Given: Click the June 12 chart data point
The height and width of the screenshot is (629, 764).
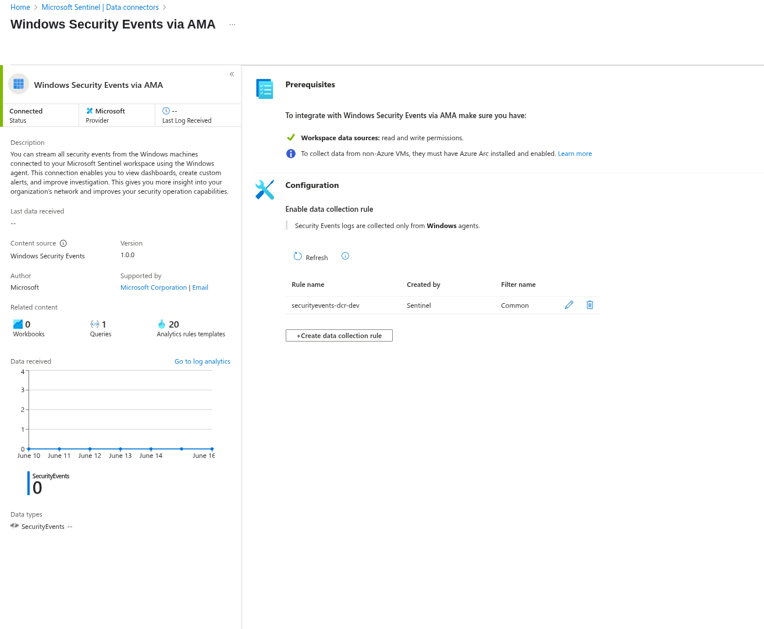Looking at the screenshot, I should tap(90, 449).
